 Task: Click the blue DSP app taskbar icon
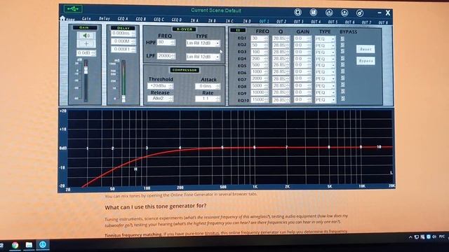[x=43, y=244]
